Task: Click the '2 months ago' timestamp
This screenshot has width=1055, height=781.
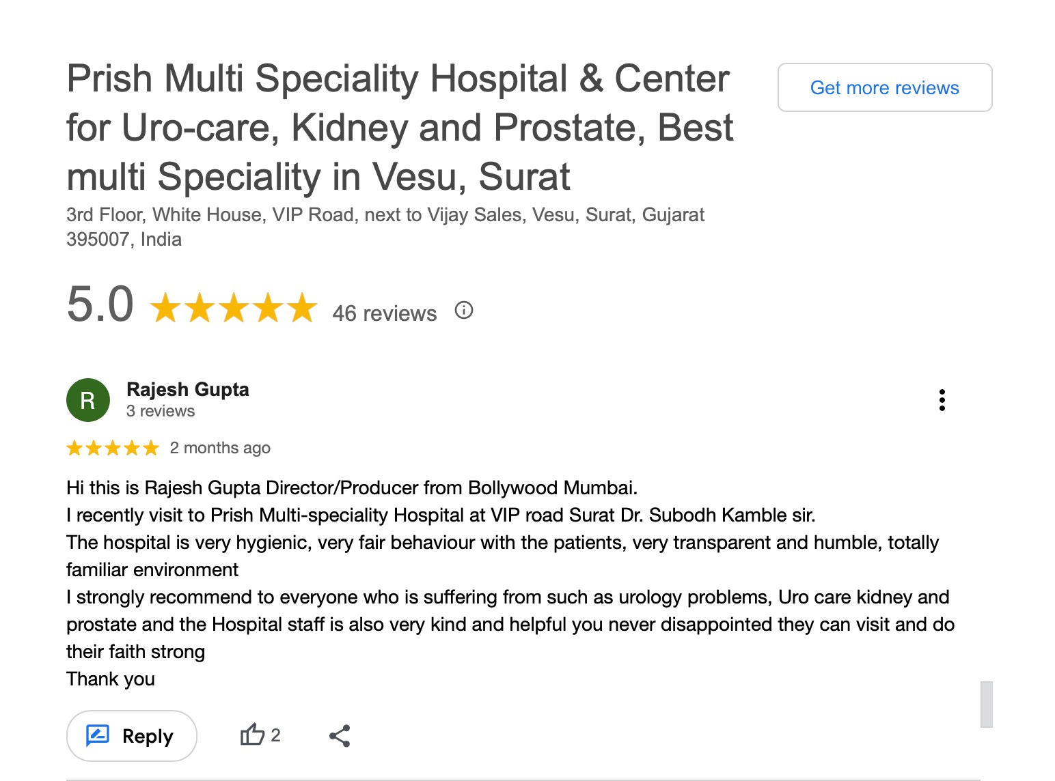Action: [220, 448]
